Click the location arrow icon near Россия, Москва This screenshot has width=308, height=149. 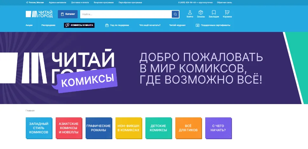[x=27, y=3]
